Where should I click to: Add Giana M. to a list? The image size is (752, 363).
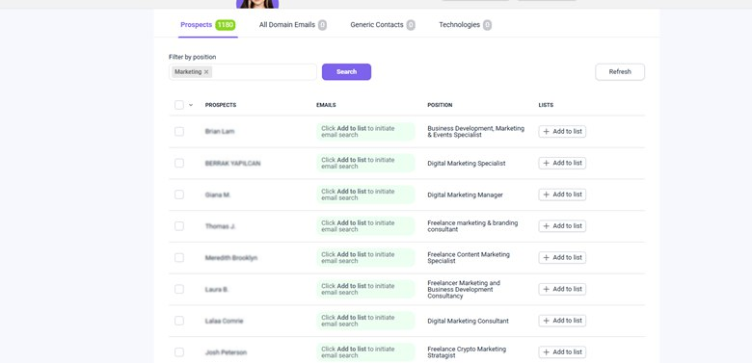562,194
